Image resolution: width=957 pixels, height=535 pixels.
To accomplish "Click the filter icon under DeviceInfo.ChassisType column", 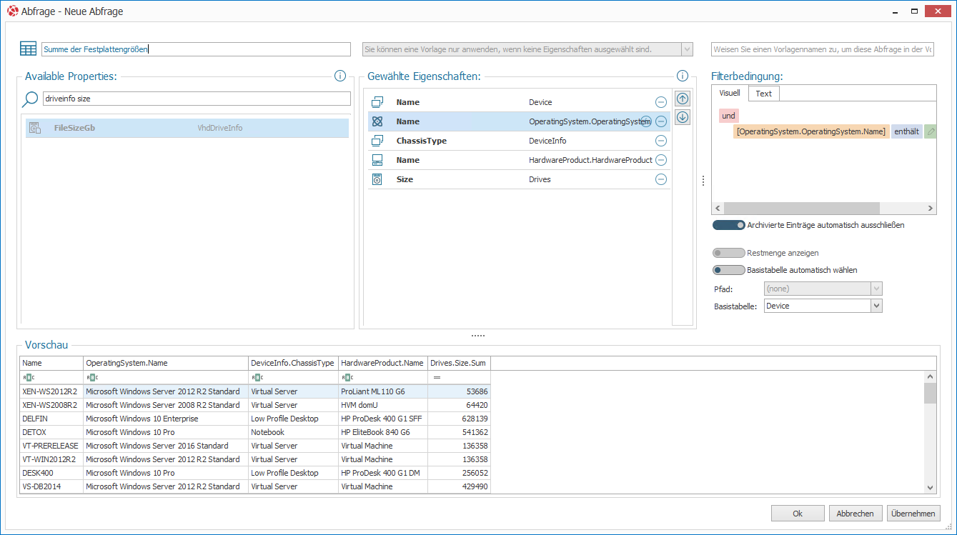I will coord(257,377).
